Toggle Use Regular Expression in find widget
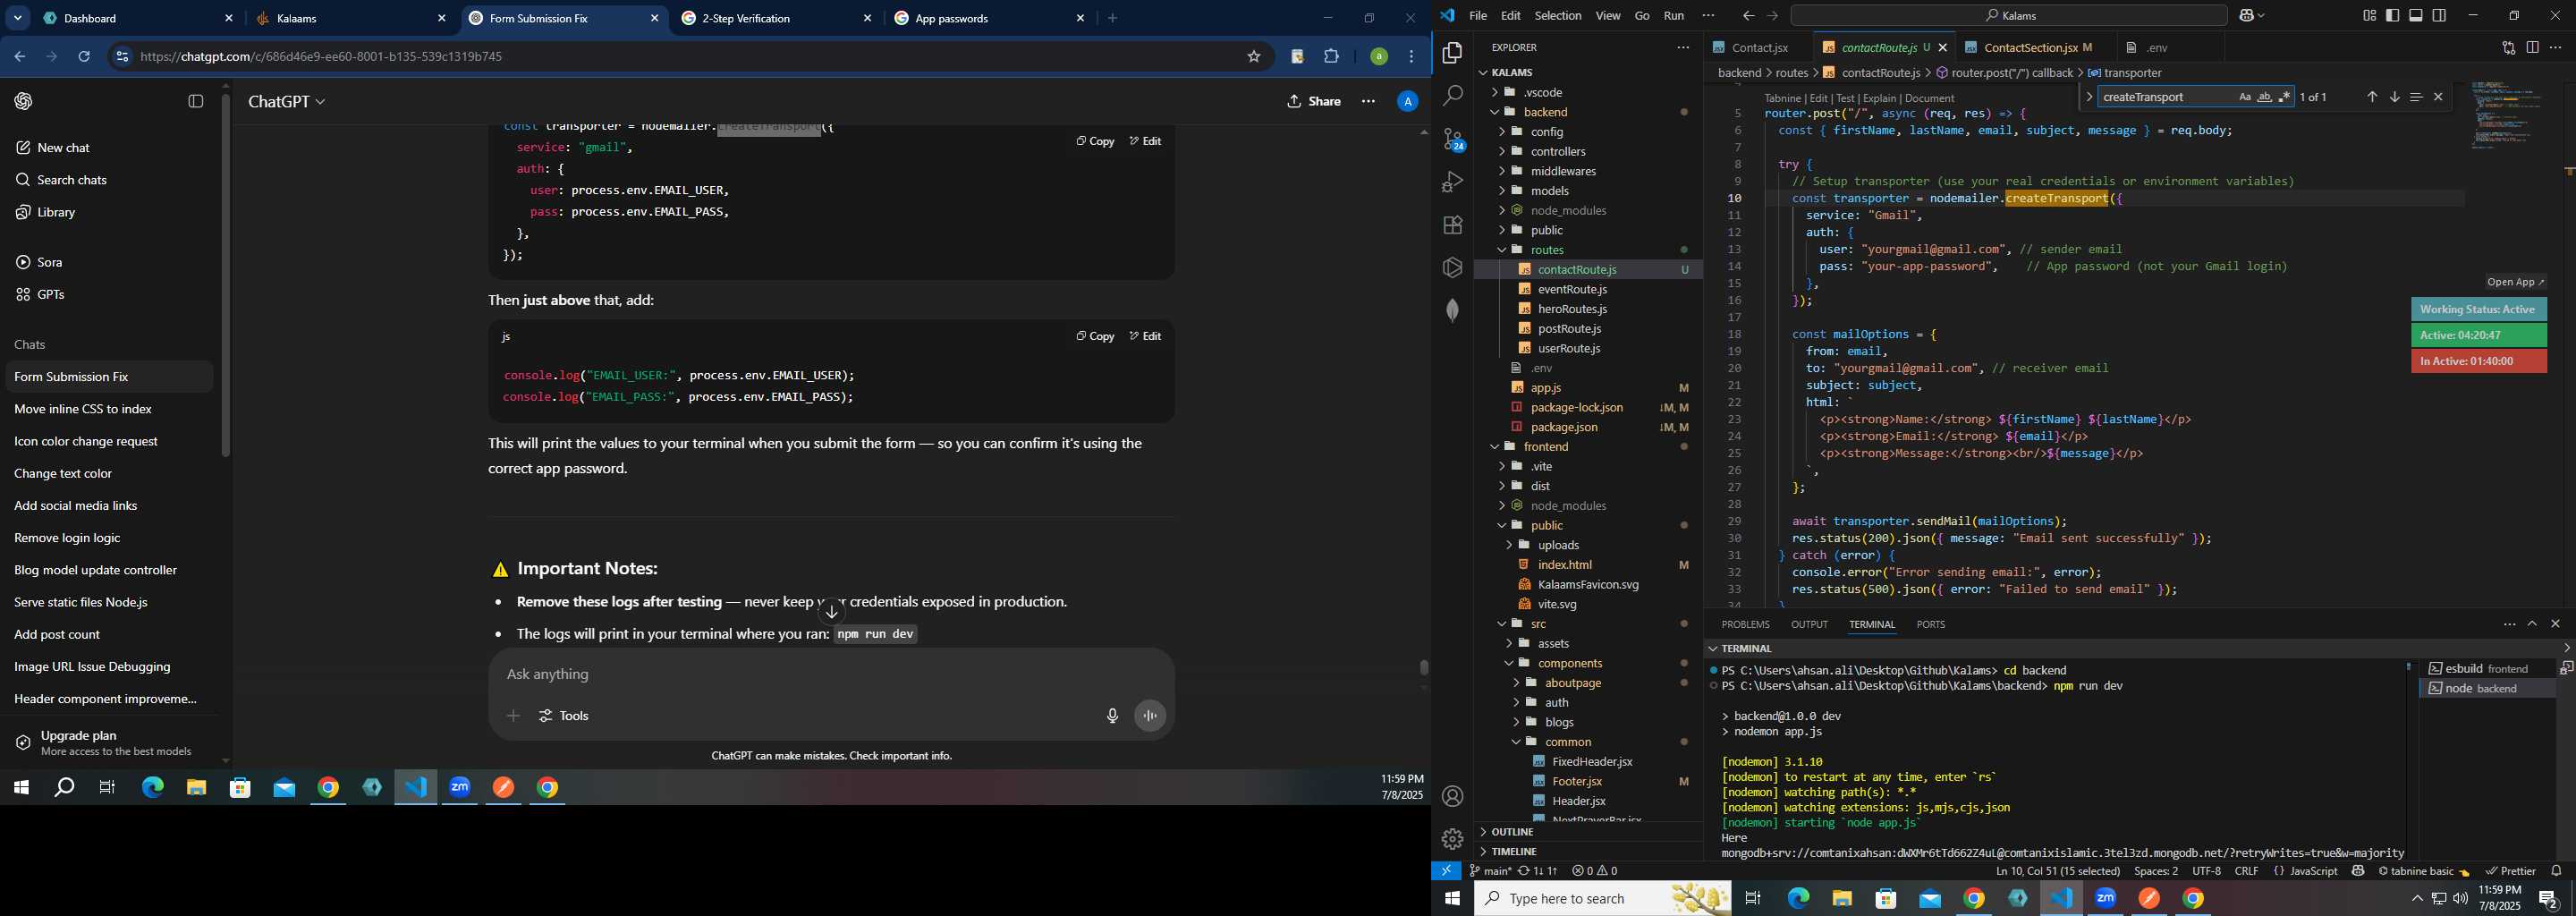This screenshot has height=916, width=2576. (x=2284, y=97)
